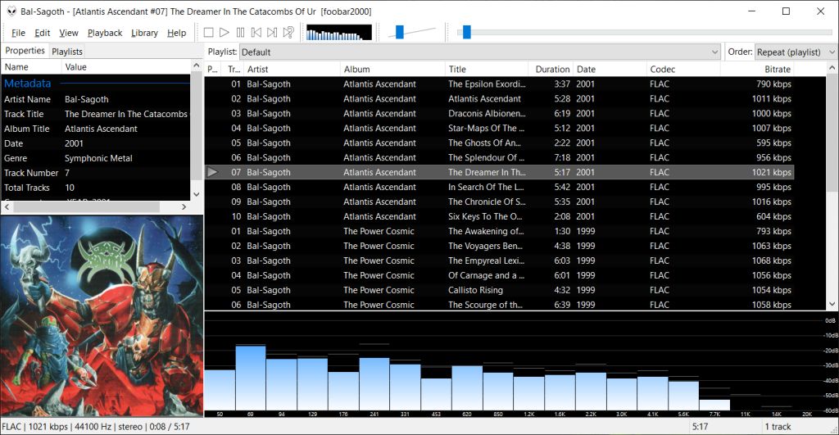Image resolution: width=839 pixels, height=435 pixels.
Task: Click the Name column header in Properties
Action: [31, 67]
